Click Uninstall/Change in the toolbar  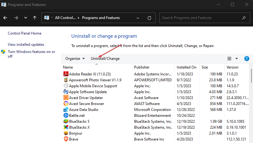[105, 59]
